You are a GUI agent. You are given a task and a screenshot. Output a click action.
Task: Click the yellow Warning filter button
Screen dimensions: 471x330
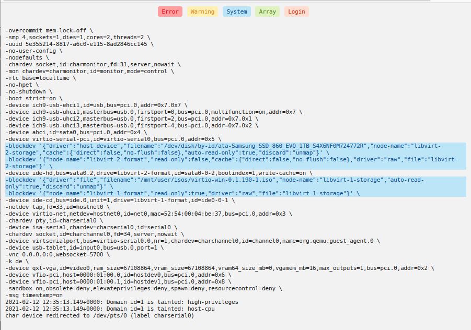[202, 11]
